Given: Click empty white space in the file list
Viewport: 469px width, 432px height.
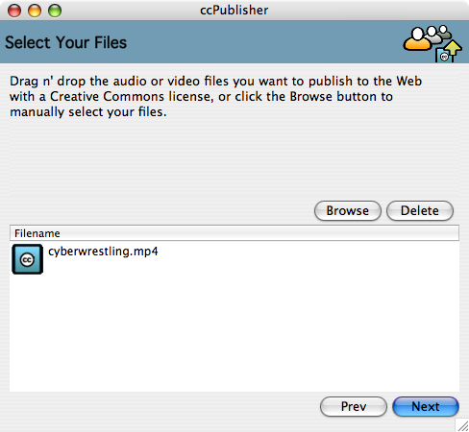Looking at the screenshot, I should 234,333.
